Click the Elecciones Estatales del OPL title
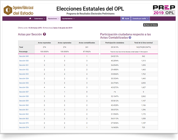Image resolution: width=178 pixels, height=140 pixels. coord(90,9)
